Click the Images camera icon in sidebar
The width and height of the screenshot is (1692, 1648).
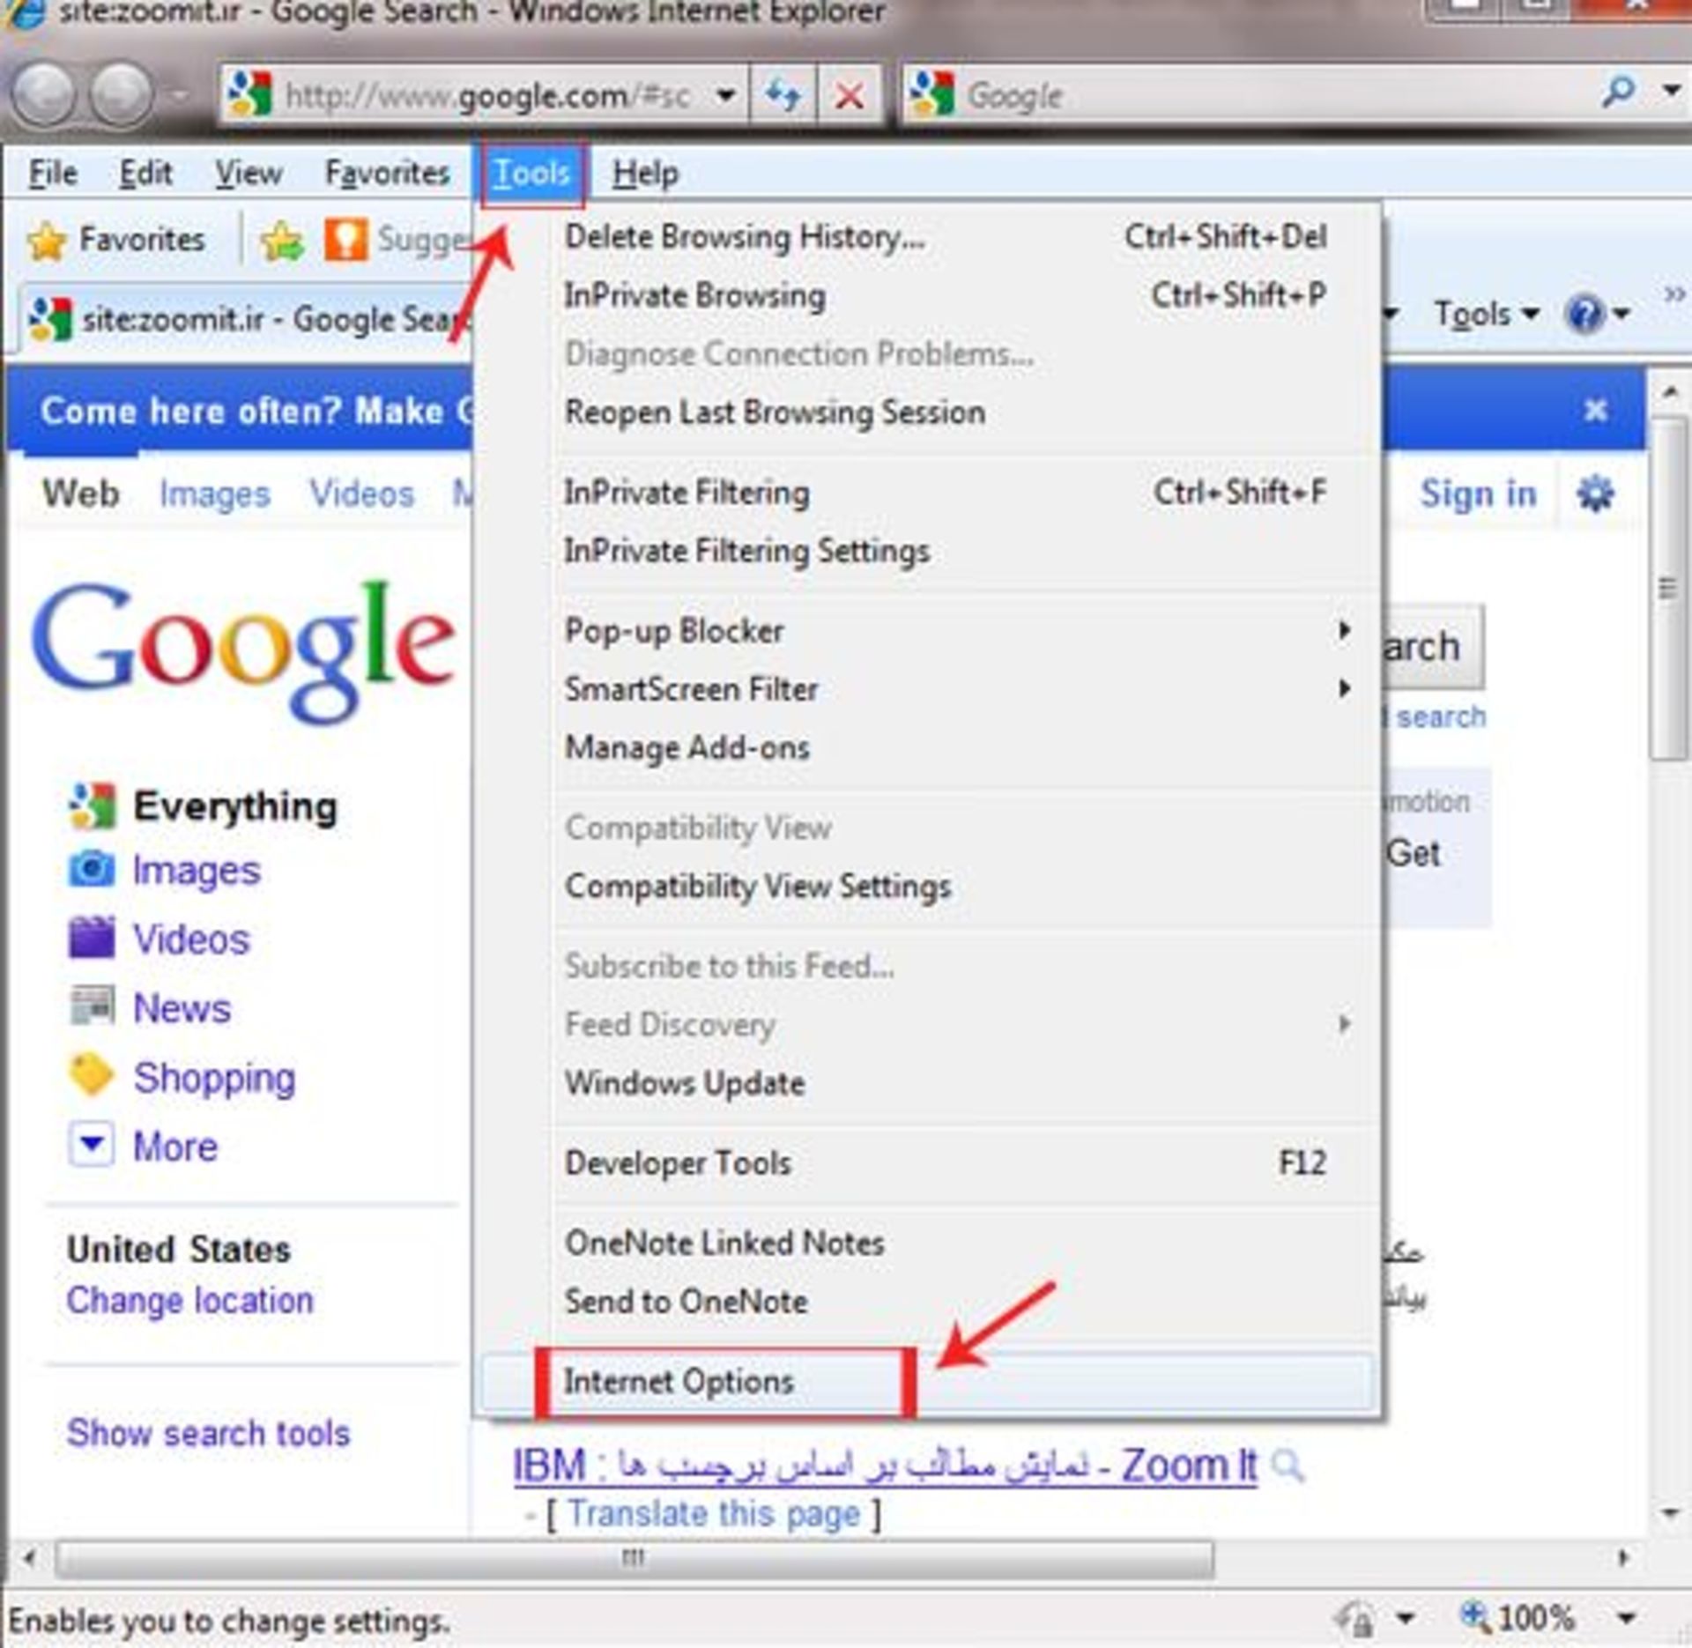click(x=92, y=869)
